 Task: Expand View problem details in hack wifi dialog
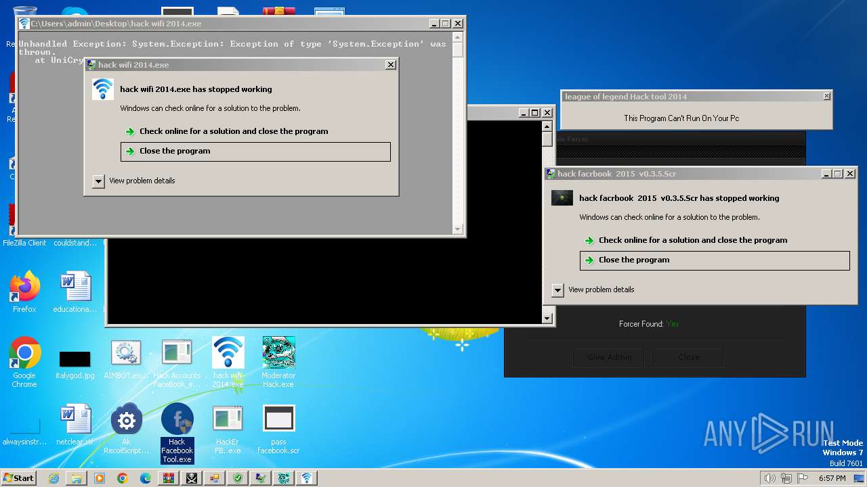tap(134, 181)
